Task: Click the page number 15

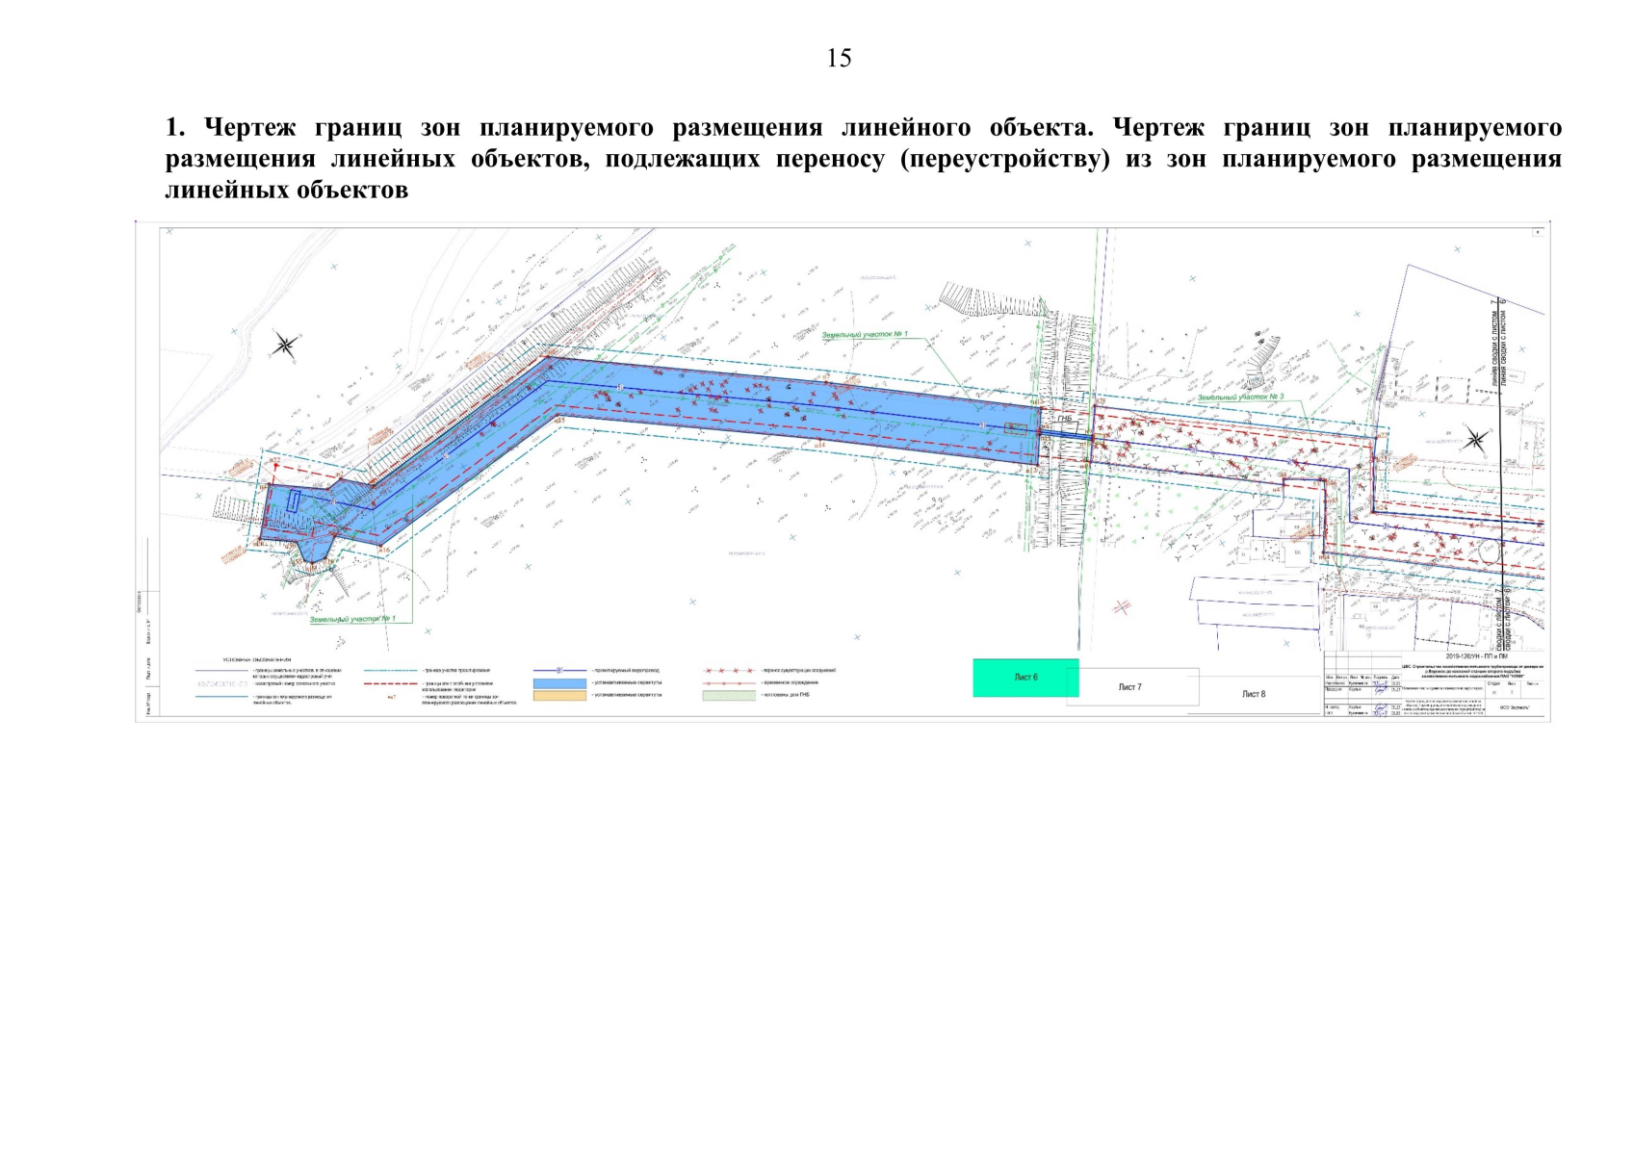Action: [839, 59]
